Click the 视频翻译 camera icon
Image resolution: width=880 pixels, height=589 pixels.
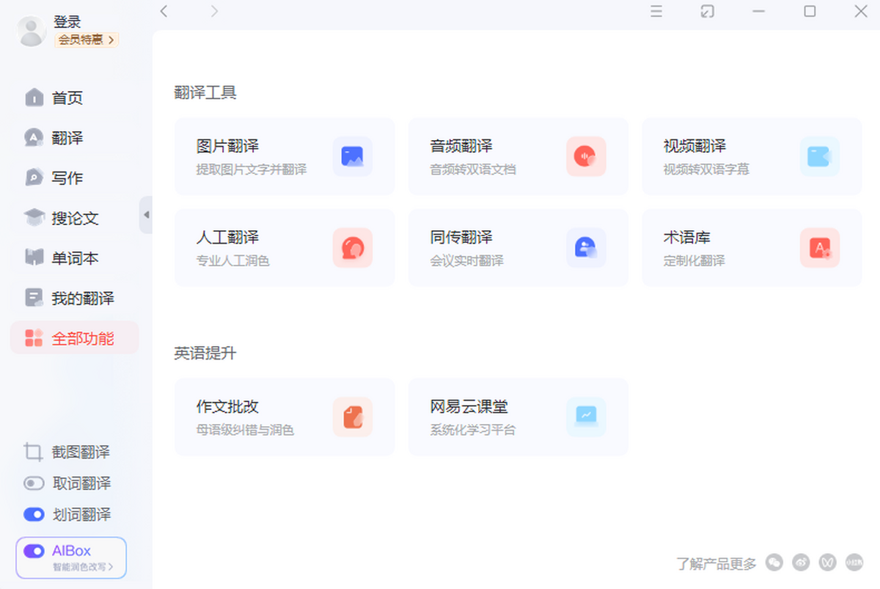[x=819, y=156]
